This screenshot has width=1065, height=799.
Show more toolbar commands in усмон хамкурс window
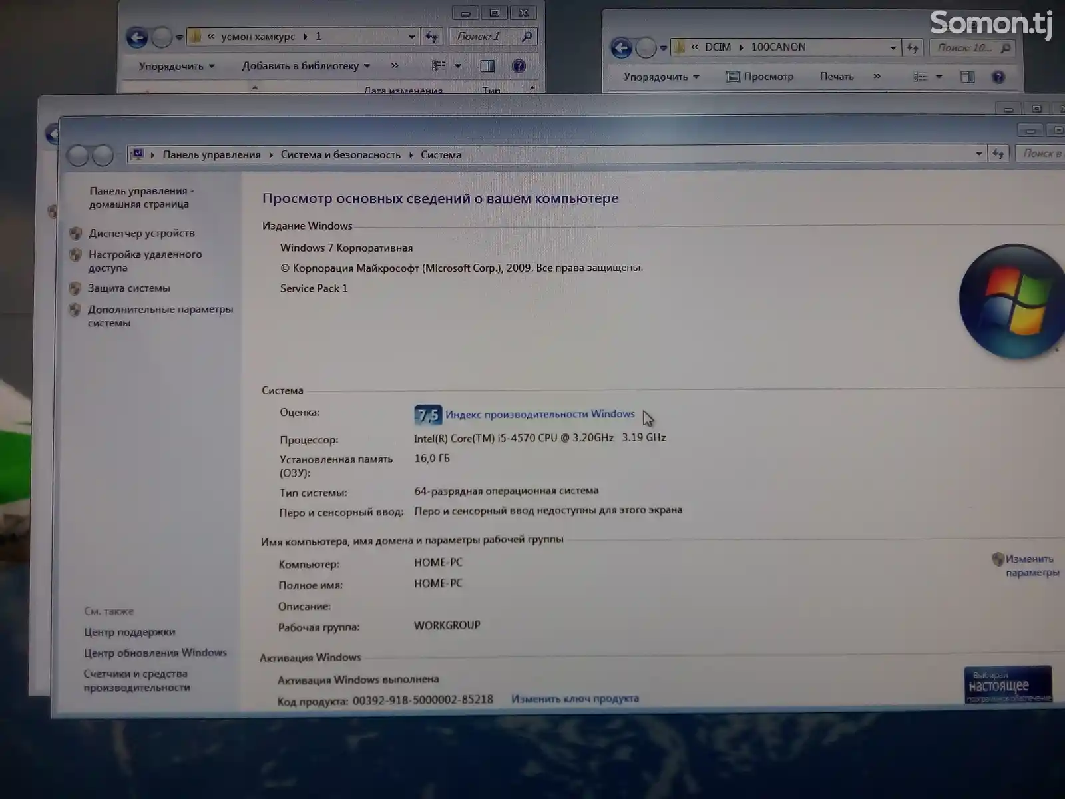click(395, 65)
